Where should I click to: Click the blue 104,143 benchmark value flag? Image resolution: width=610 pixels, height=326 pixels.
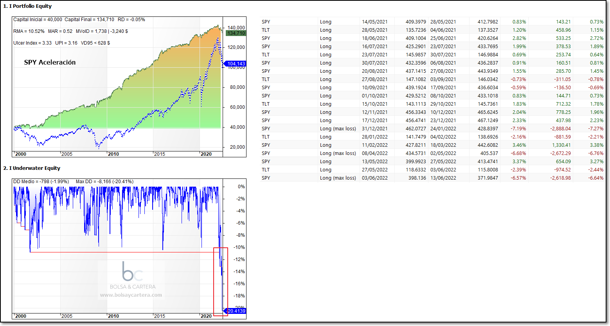pos(235,64)
